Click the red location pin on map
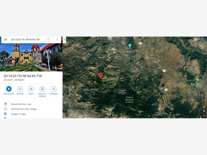The width and height of the screenshot is (207, 155). coord(100,76)
